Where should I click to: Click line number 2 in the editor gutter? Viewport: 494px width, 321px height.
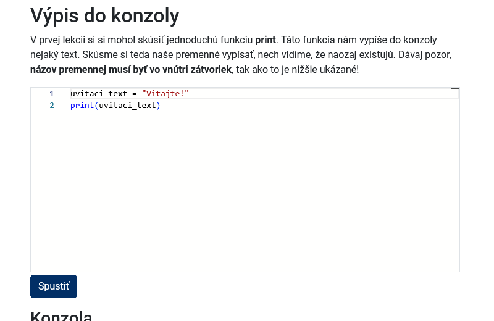[52, 106]
